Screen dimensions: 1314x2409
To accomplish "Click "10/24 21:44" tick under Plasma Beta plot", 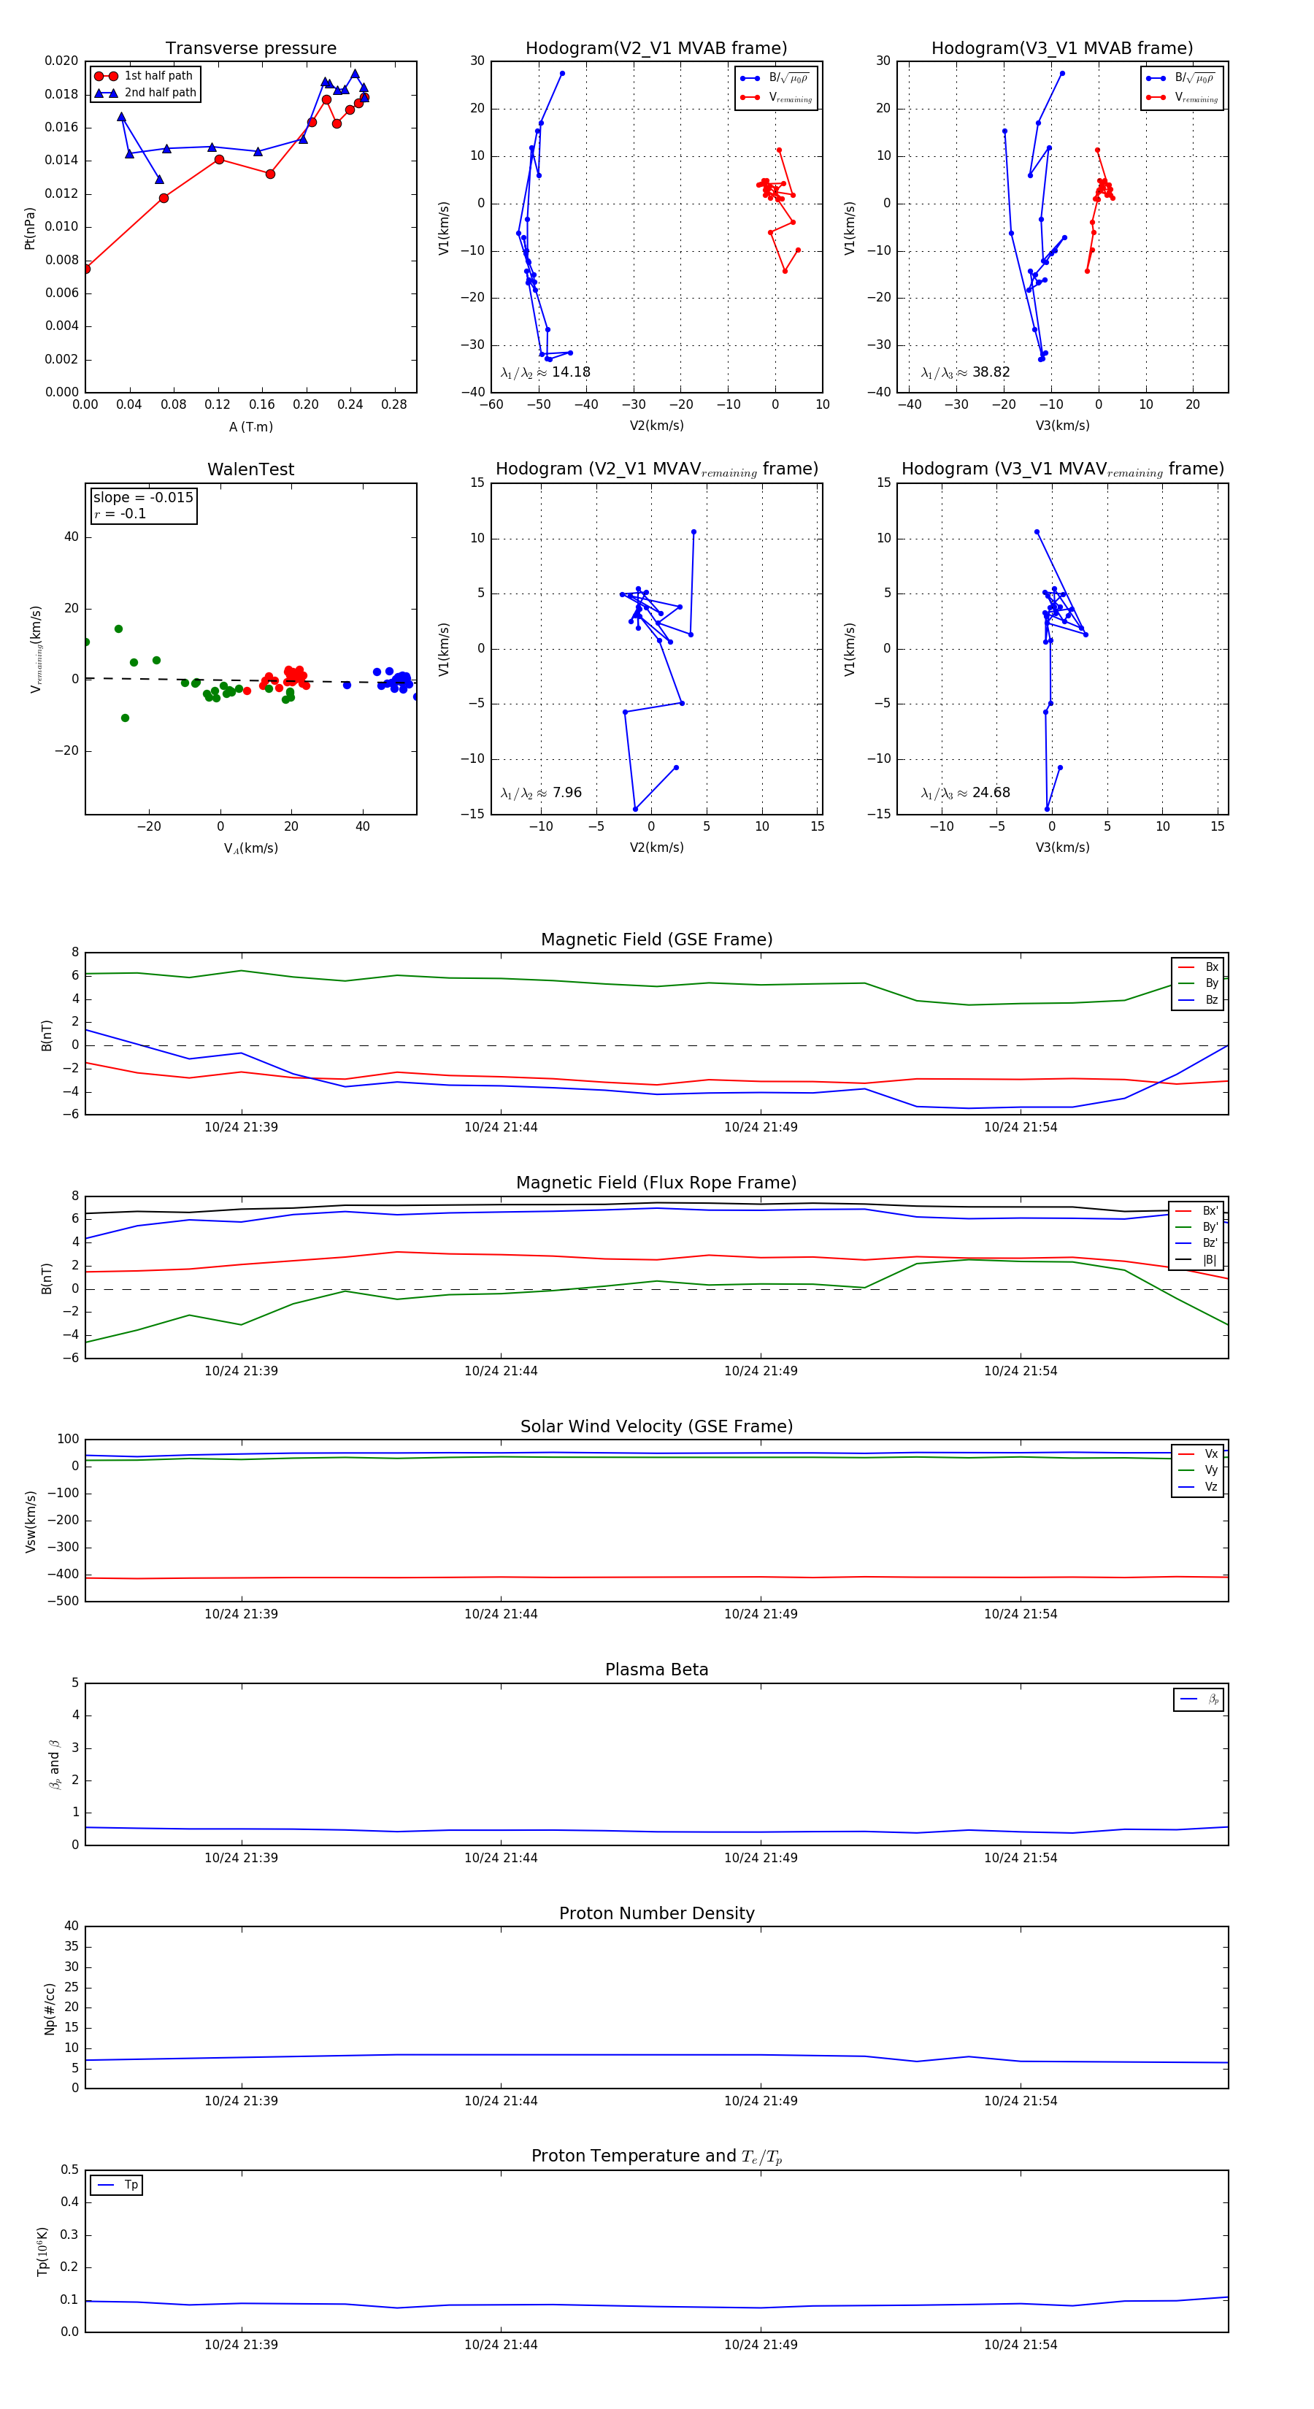I will tap(500, 1858).
